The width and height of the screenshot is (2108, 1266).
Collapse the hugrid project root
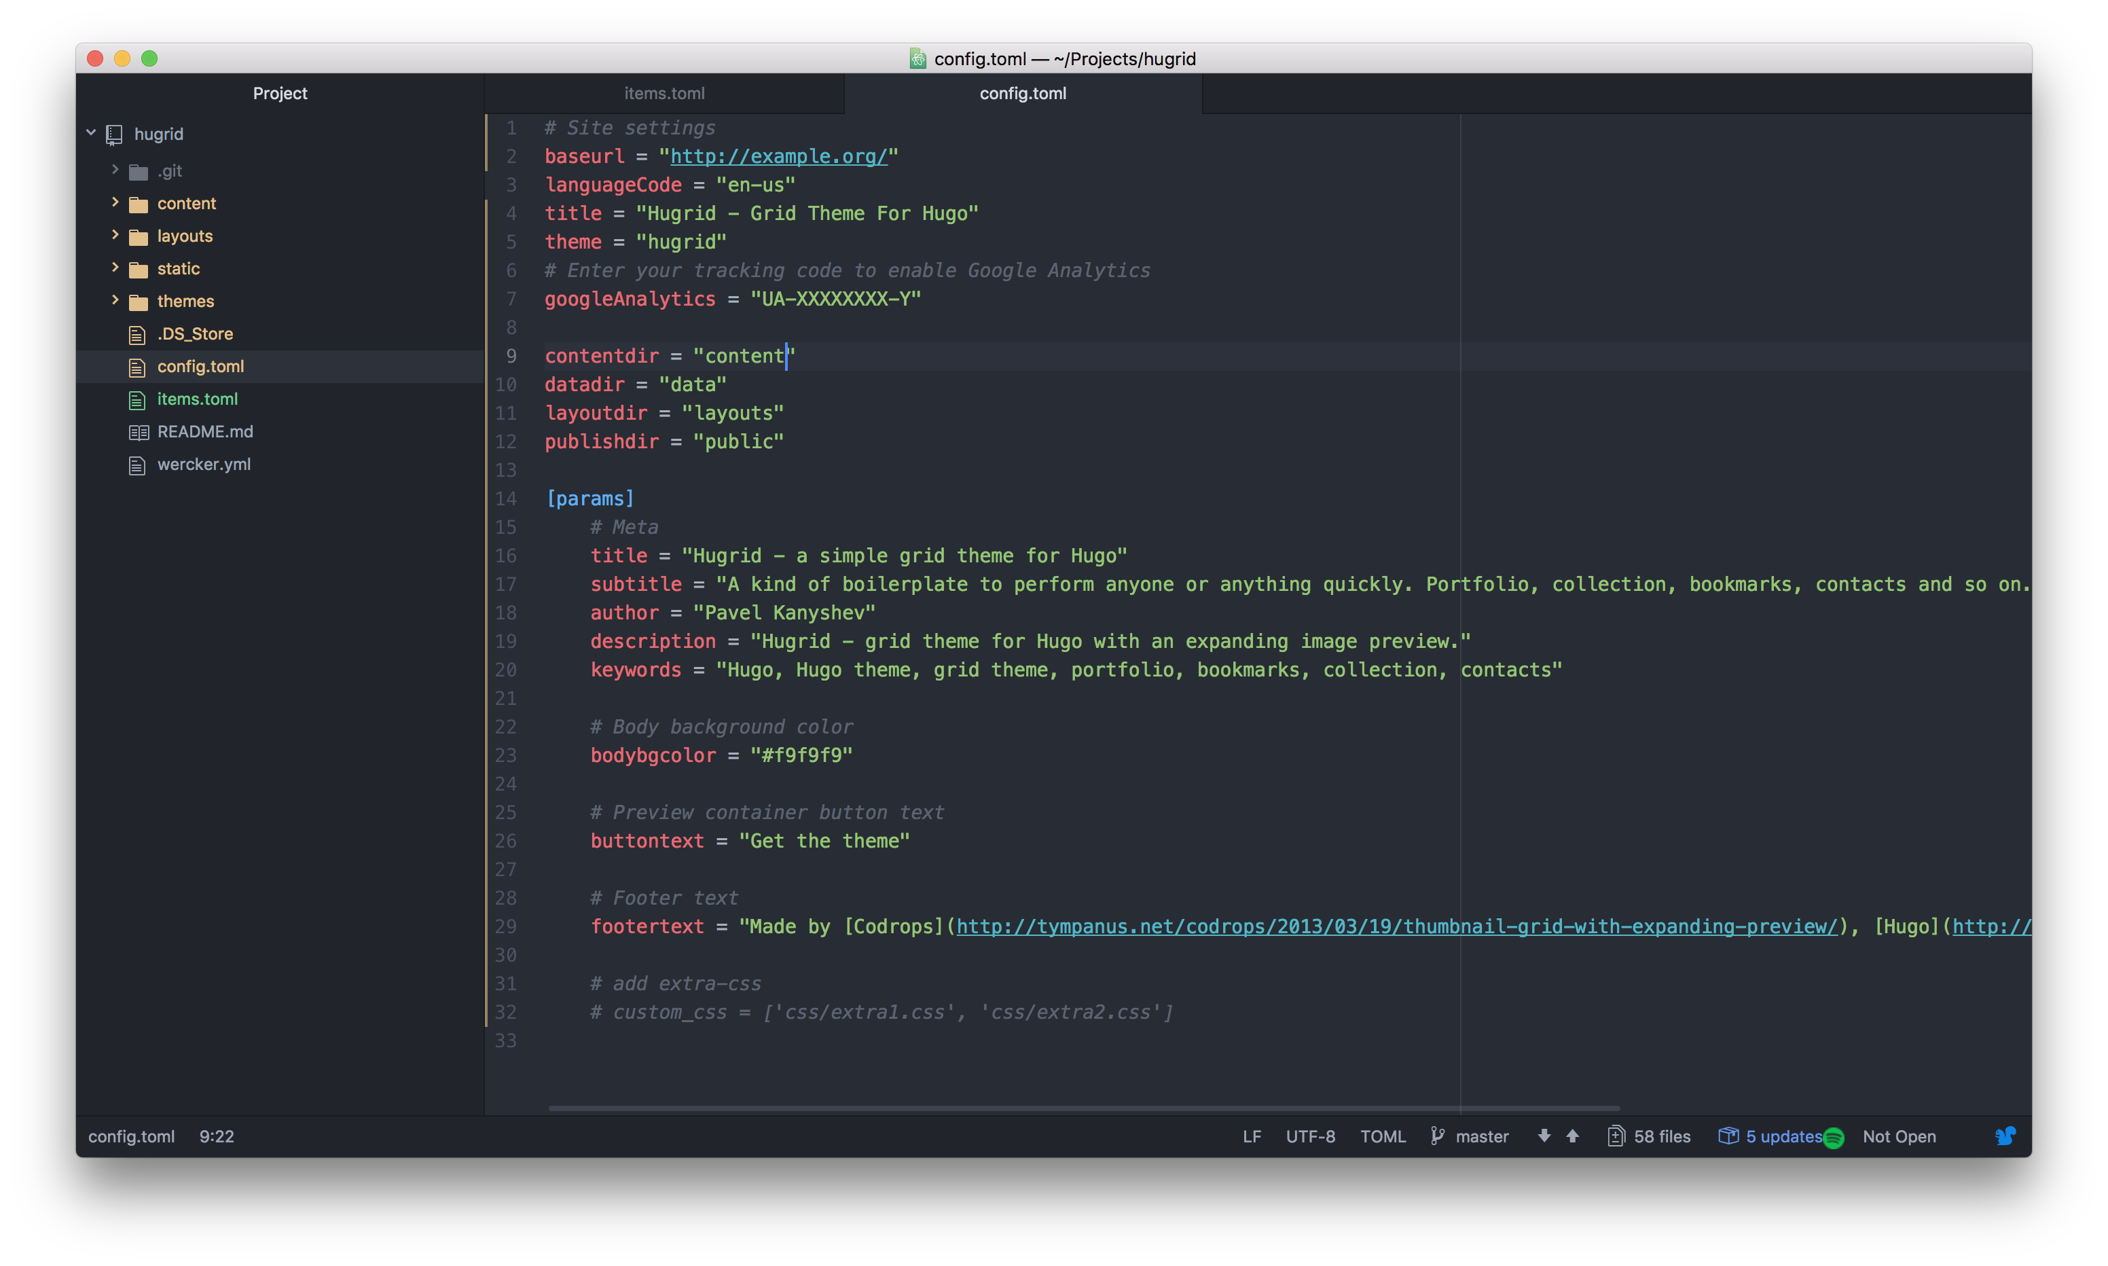[91, 133]
